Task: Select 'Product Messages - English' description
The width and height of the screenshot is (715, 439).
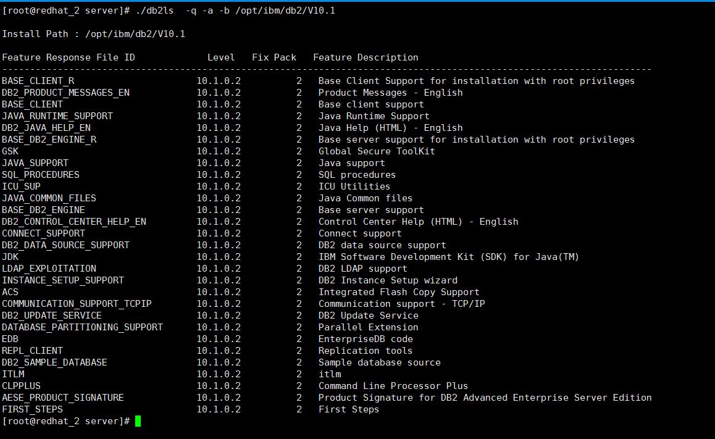Action: click(391, 93)
